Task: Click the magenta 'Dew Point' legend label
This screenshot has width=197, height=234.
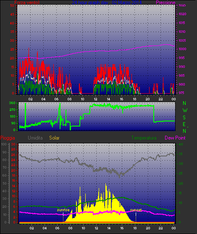Action: (175, 138)
